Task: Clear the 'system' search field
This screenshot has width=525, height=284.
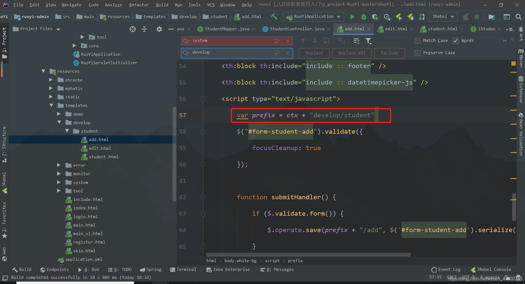Action: [288, 41]
